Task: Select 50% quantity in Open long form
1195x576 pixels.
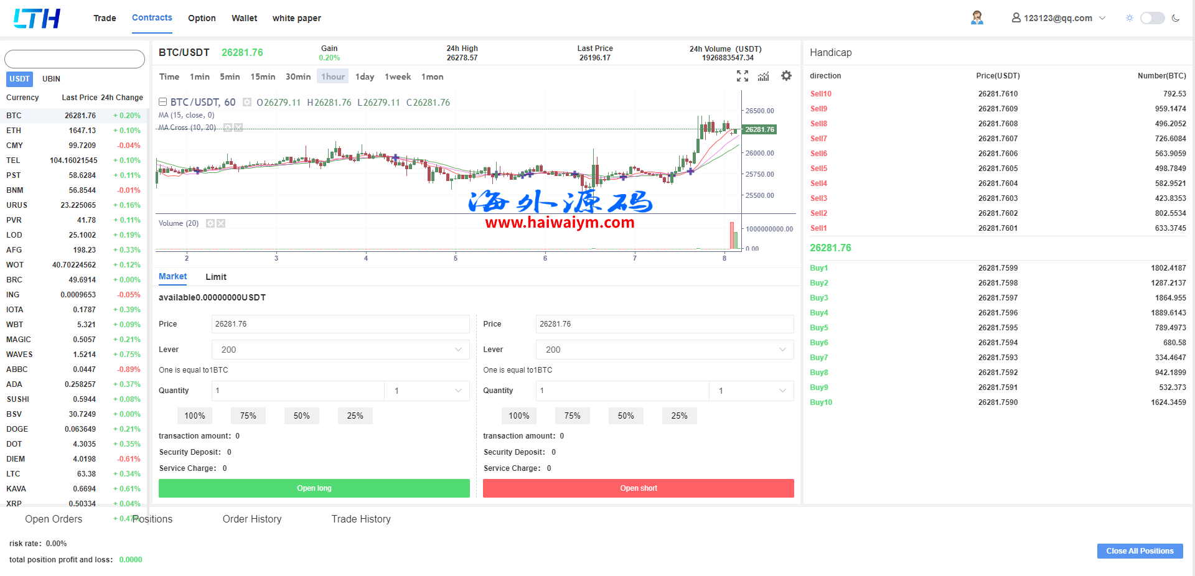Action: click(x=302, y=416)
